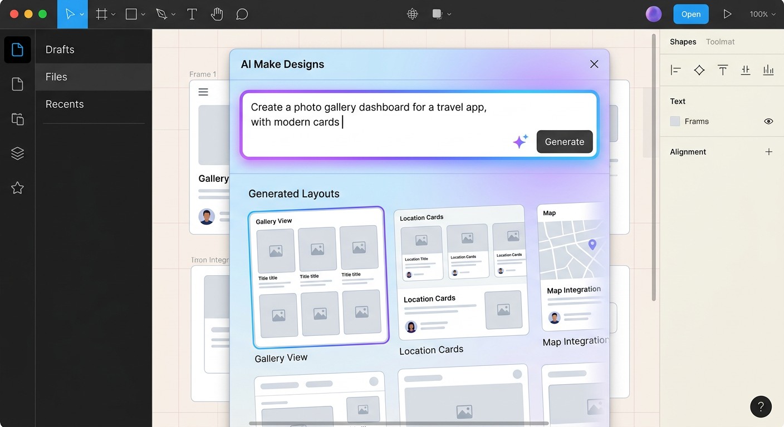784x427 pixels.
Task: Open the 100% zoom dropdown
Action: [x=762, y=14]
